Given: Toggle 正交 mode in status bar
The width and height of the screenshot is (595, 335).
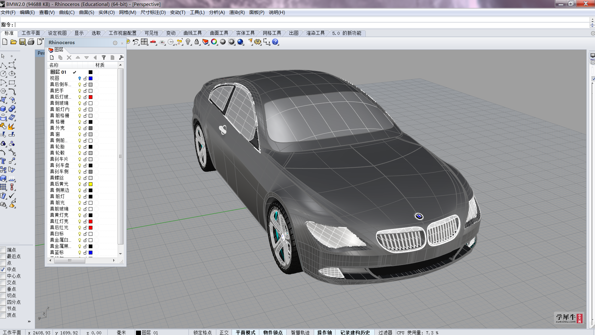Looking at the screenshot, I should pyautogui.click(x=224, y=333).
